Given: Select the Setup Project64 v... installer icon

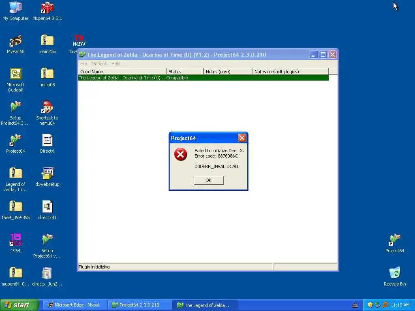Looking at the screenshot, I should (x=47, y=246).
